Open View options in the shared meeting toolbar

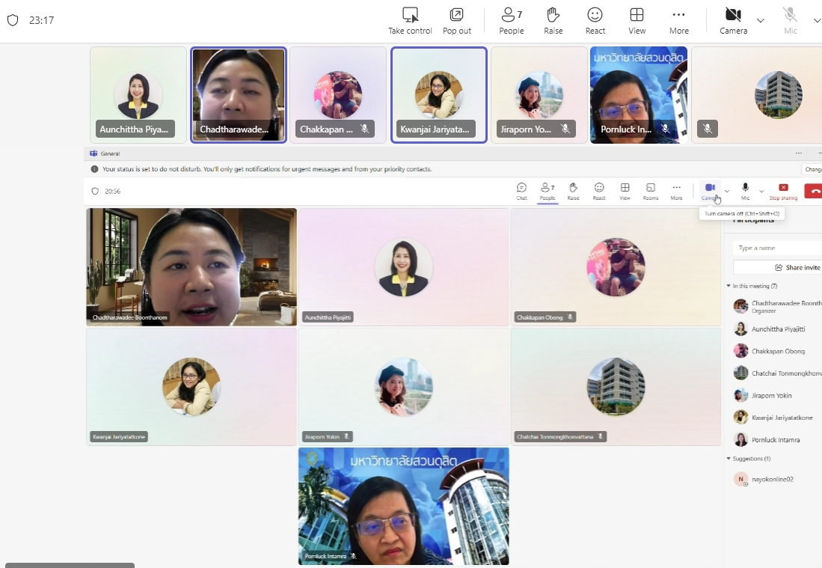[625, 192]
